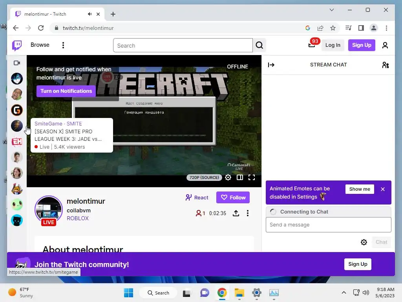Open weather widget 67°F Sunny
402x302 pixels.
pos(20,293)
